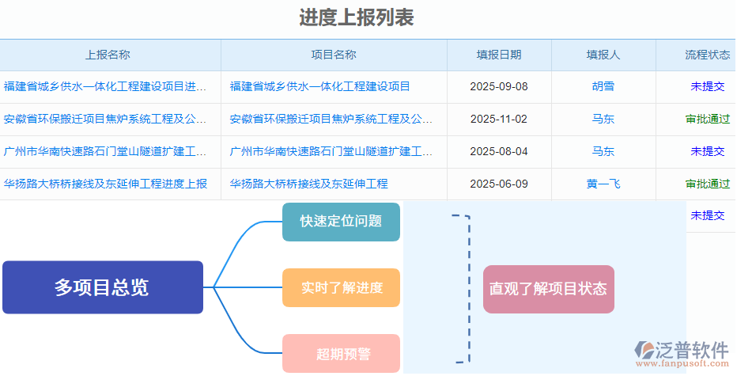The height and width of the screenshot is (376, 737).
Task: Click reporter name 胡雪
Action: click(603, 86)
